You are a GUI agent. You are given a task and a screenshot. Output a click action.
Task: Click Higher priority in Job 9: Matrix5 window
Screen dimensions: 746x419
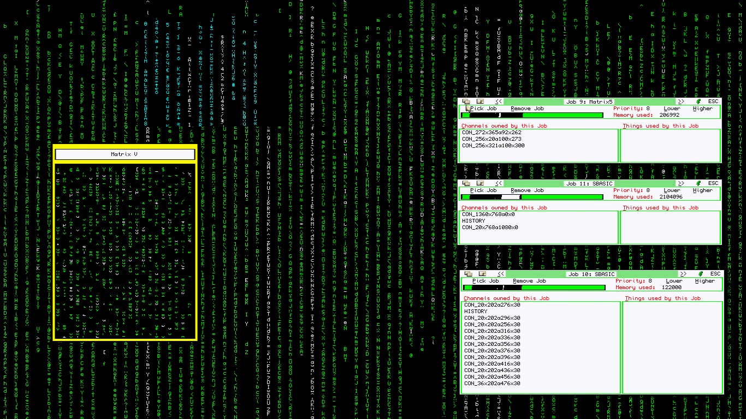pyautogui.click(x=702, y=109)
